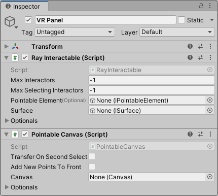Open Ray Interactable preset settings icon
This screenshot has width=218, height=196.
200,57
